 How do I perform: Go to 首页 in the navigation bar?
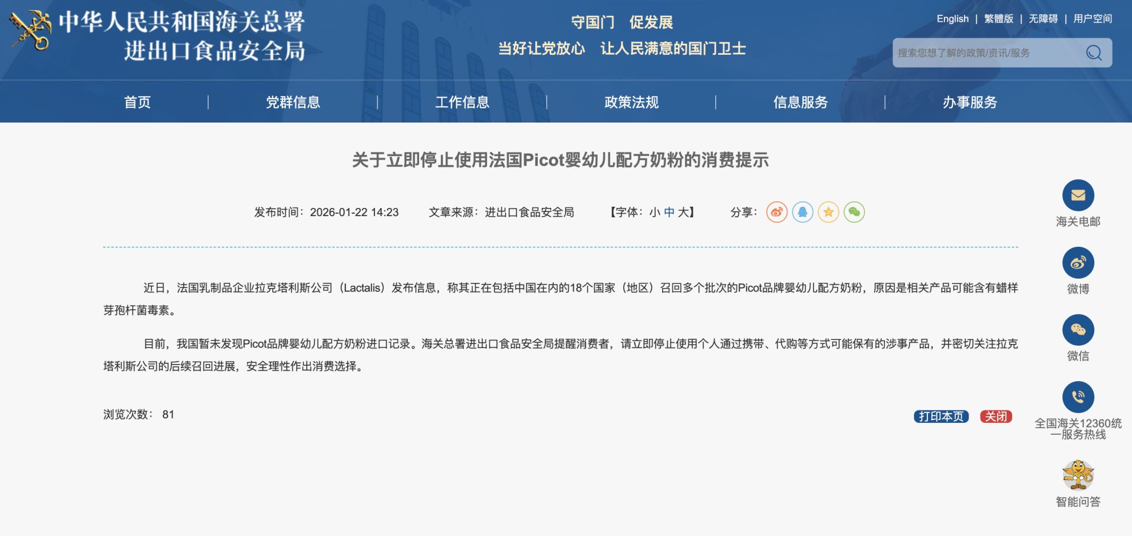(x=136, y=102)
